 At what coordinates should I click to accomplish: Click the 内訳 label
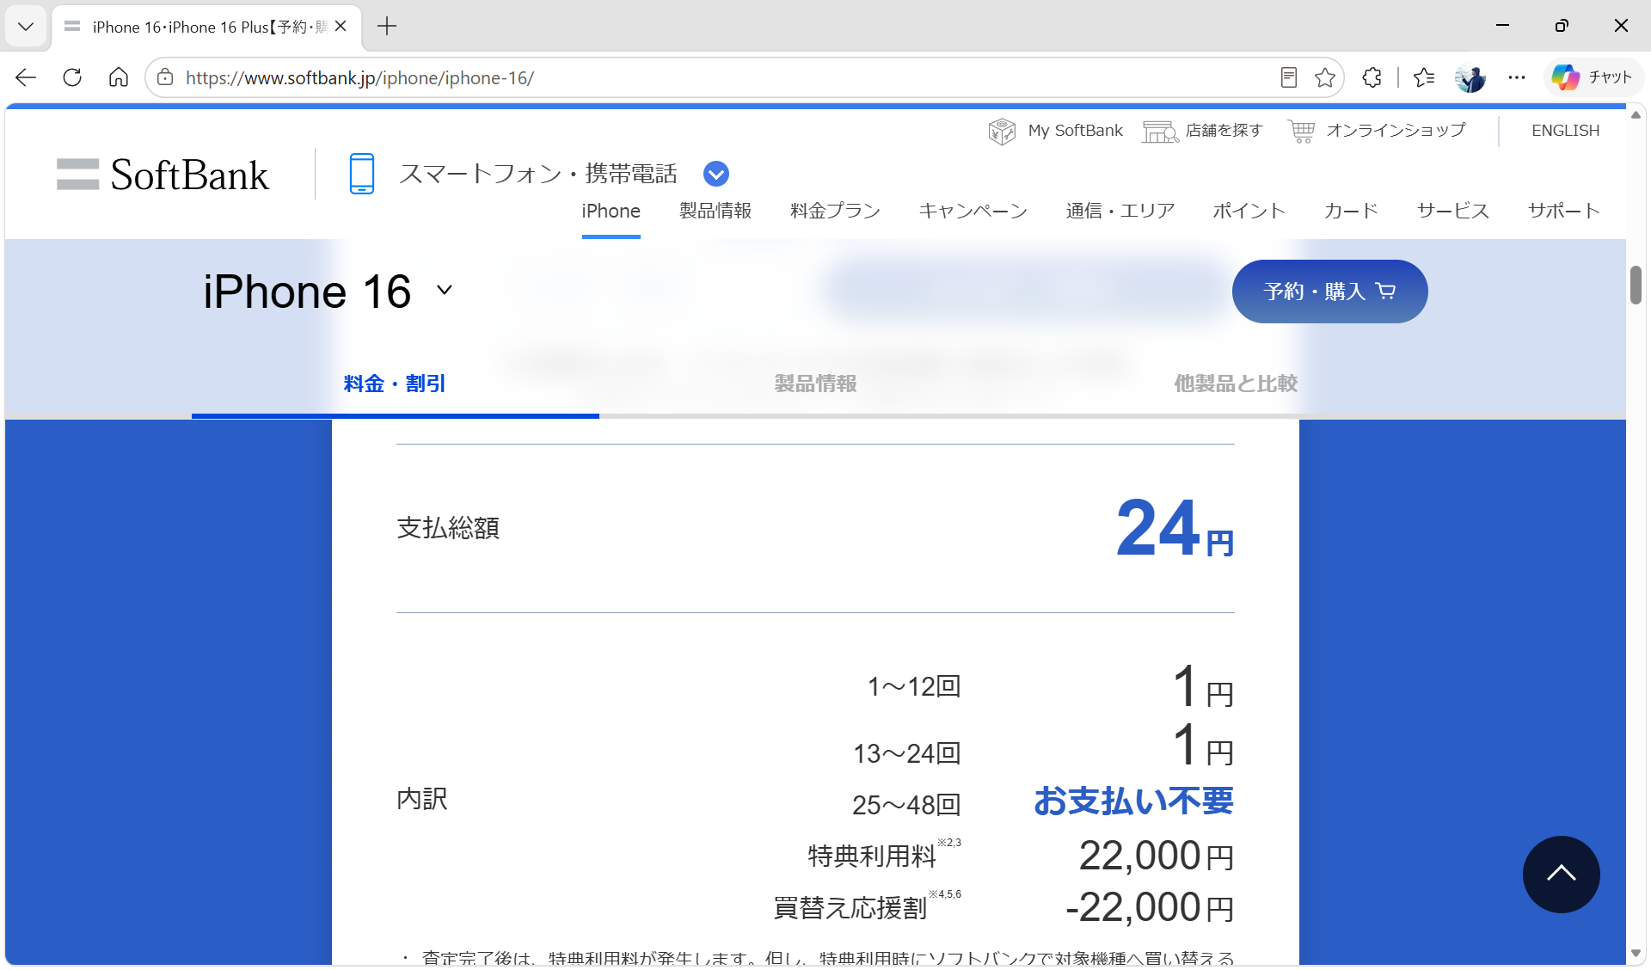tap(422, 799)
